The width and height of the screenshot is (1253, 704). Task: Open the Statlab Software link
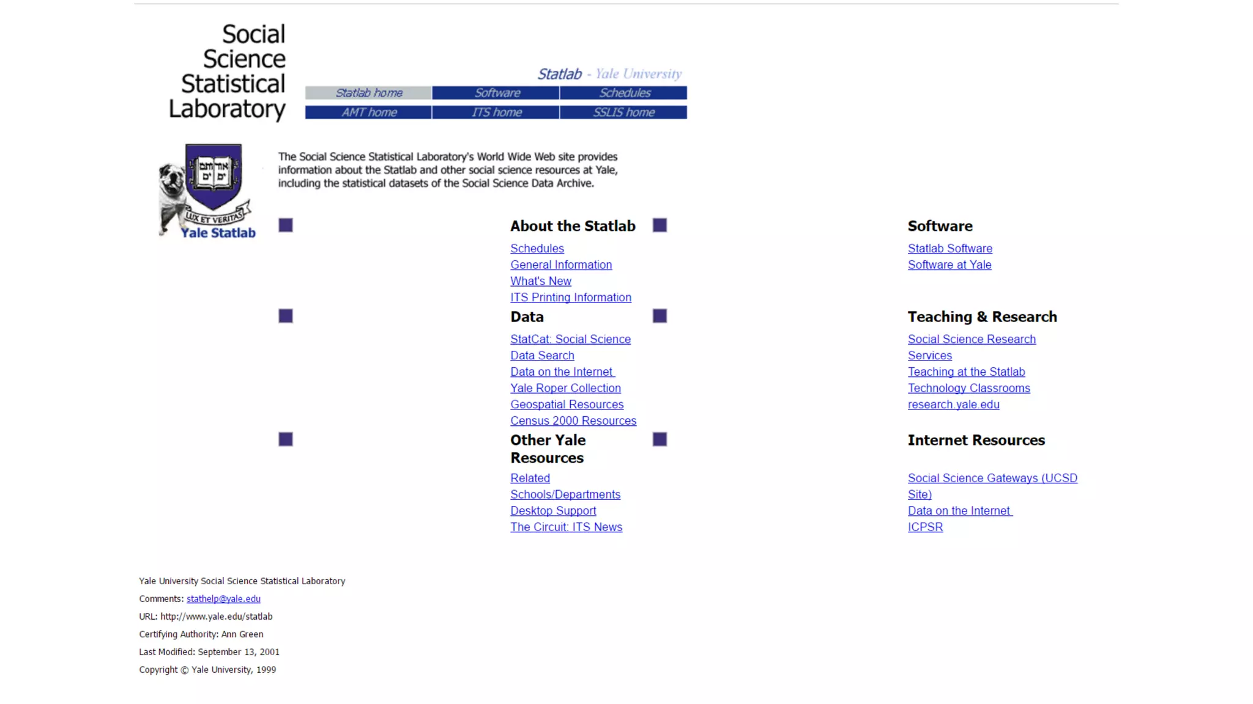click(x=950, y=249)
